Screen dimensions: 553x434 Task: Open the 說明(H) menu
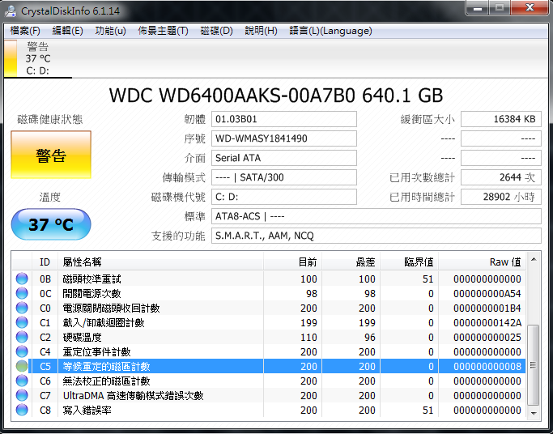point(261,31)
